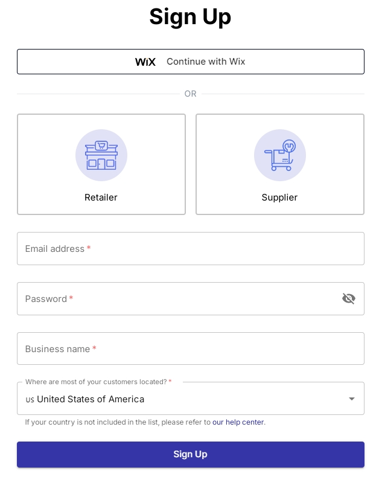Select the Retailer storefront icon
The width and height of the screenshot is (382, 479).
coord(101,155)
